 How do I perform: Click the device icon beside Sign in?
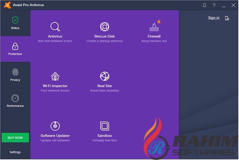[x=227, y=18]
